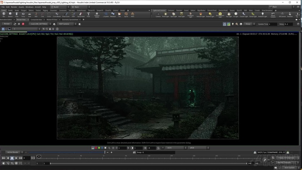Select the Font shelf tool
This screenshot has width=302, height=170.
88,14
